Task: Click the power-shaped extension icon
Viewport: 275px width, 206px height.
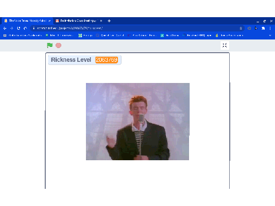Action: pos(249,28)
